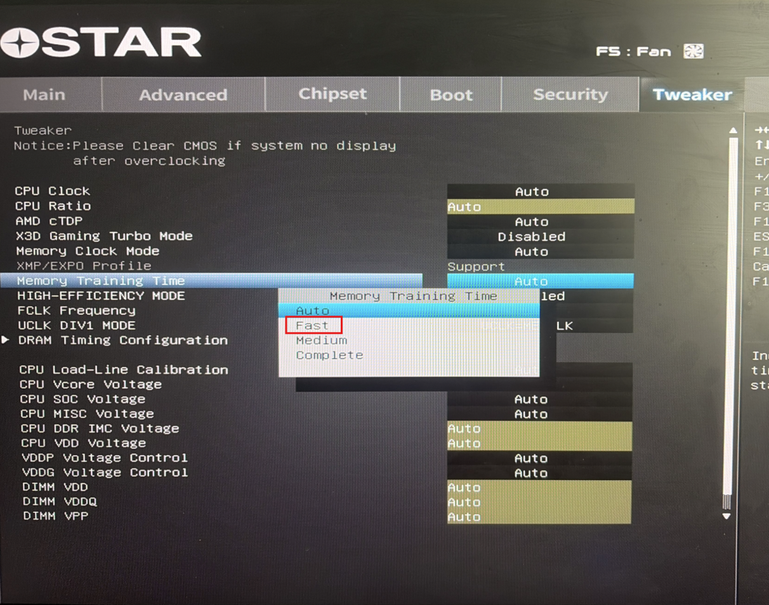Select the Tweaker tab
769x605 pixels.
tap(692, 95)
